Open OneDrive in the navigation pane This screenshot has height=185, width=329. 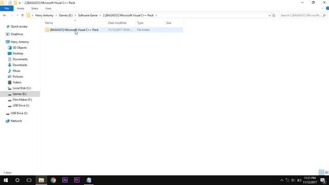point(17,34)
